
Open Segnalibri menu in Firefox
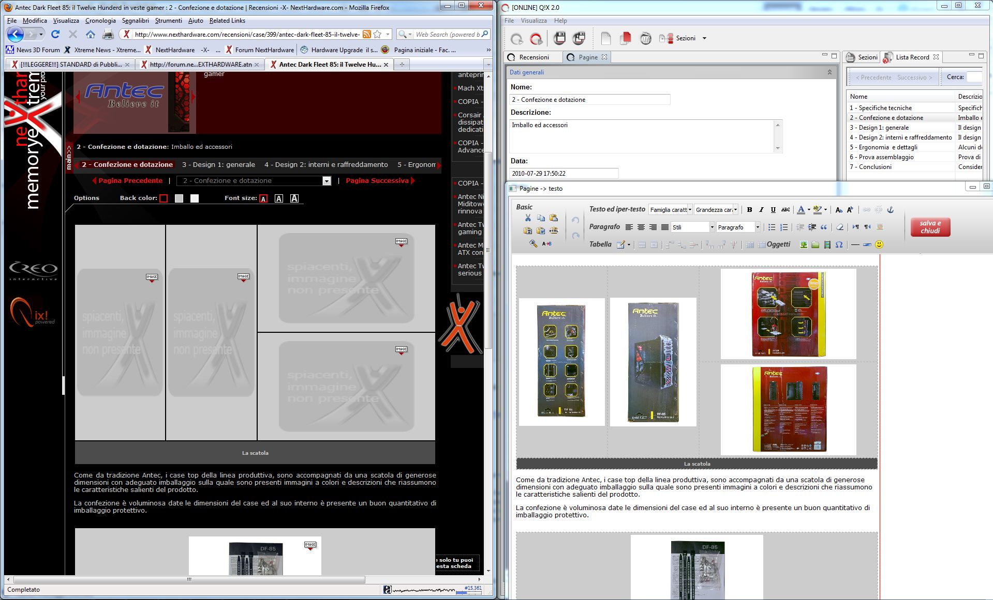pyautogui.click(x=136, y=21)
